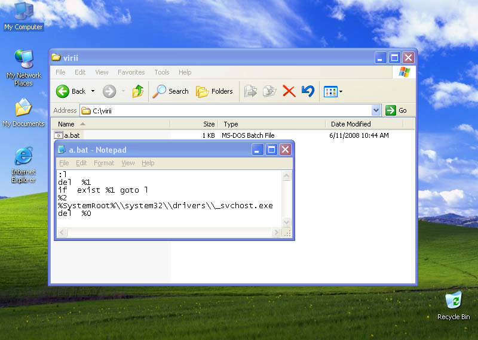Sort files by the Name column header

pos(110,124)
